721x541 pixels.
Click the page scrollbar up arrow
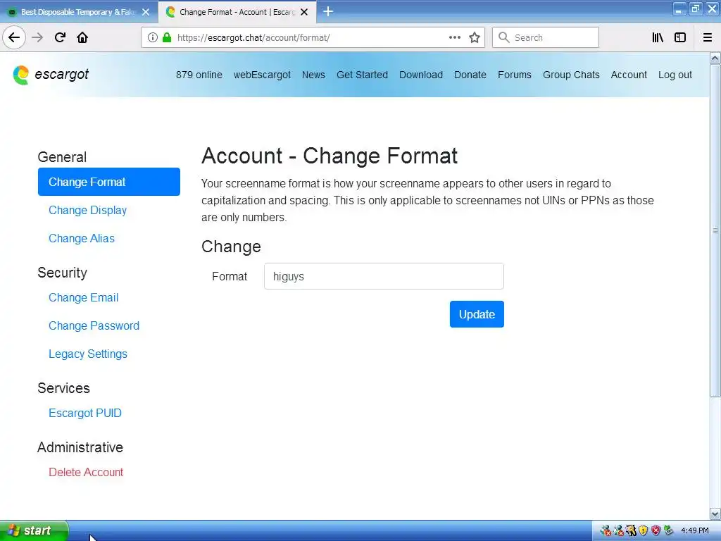pyautogui.click(x=715, y=58)
